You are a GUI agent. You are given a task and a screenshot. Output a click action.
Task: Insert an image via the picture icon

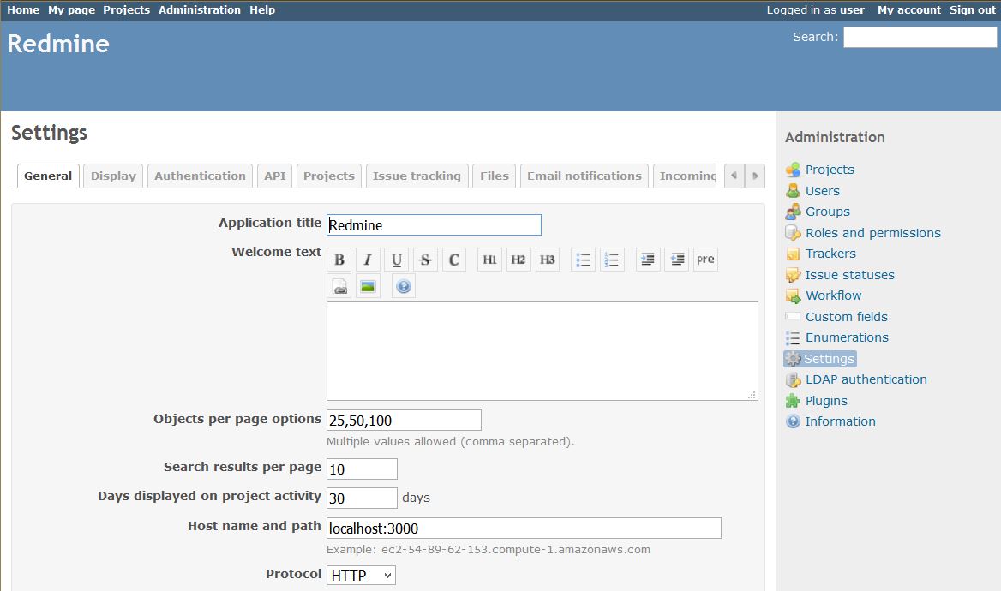click(x=368, y=286)
